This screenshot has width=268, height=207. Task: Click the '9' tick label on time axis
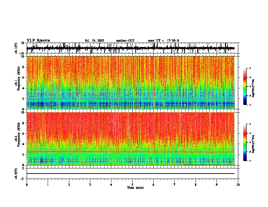[x=217, y=185]
